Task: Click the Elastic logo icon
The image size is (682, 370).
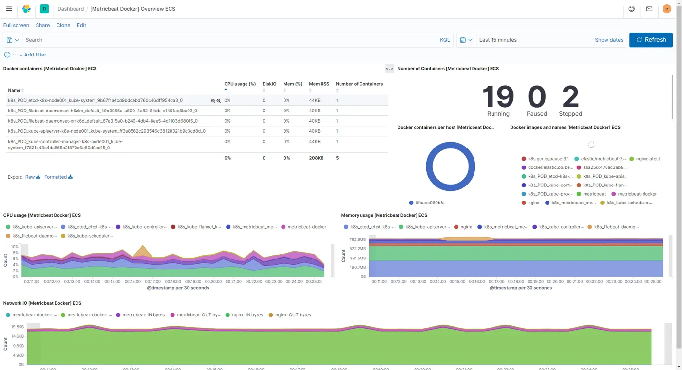Action: pyautogui.click(x=26, y=9)
